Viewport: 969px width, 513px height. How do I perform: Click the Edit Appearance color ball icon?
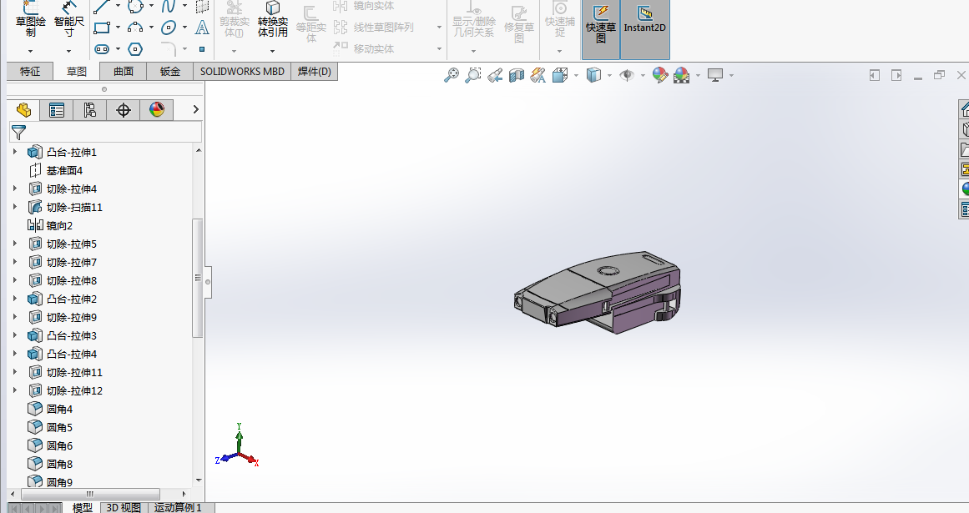tap(660, 75)
